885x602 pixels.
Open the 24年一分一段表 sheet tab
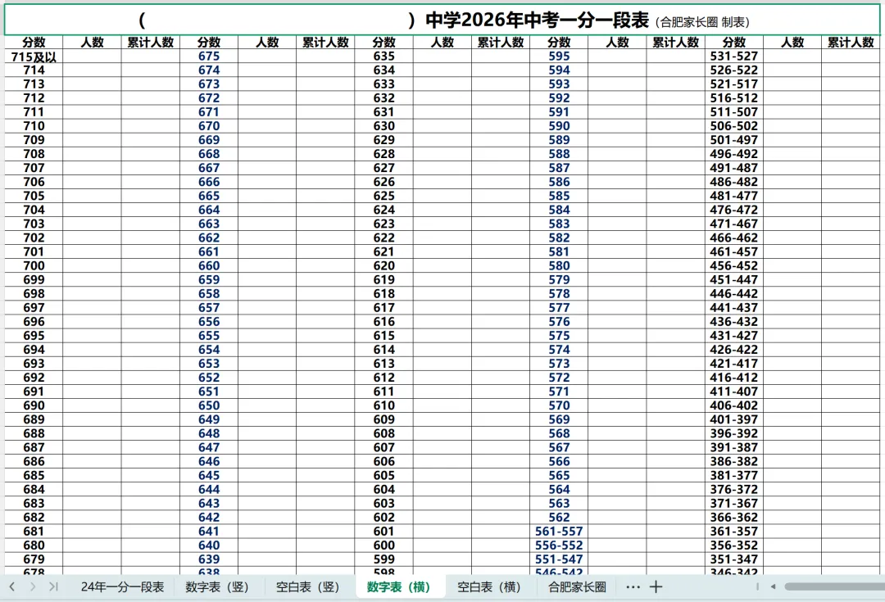[x=122, y=586]
